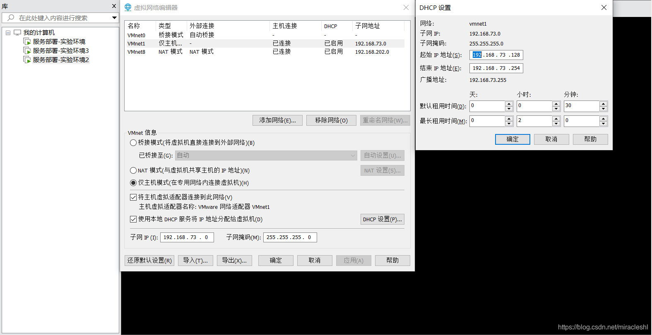Click the 子网掩码 input field
The height and width of the screenshot is (335, 652).
point(290,237)
